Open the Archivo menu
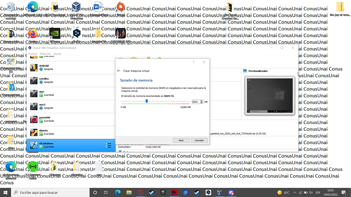The image size is (351, 197). [33, 54]
